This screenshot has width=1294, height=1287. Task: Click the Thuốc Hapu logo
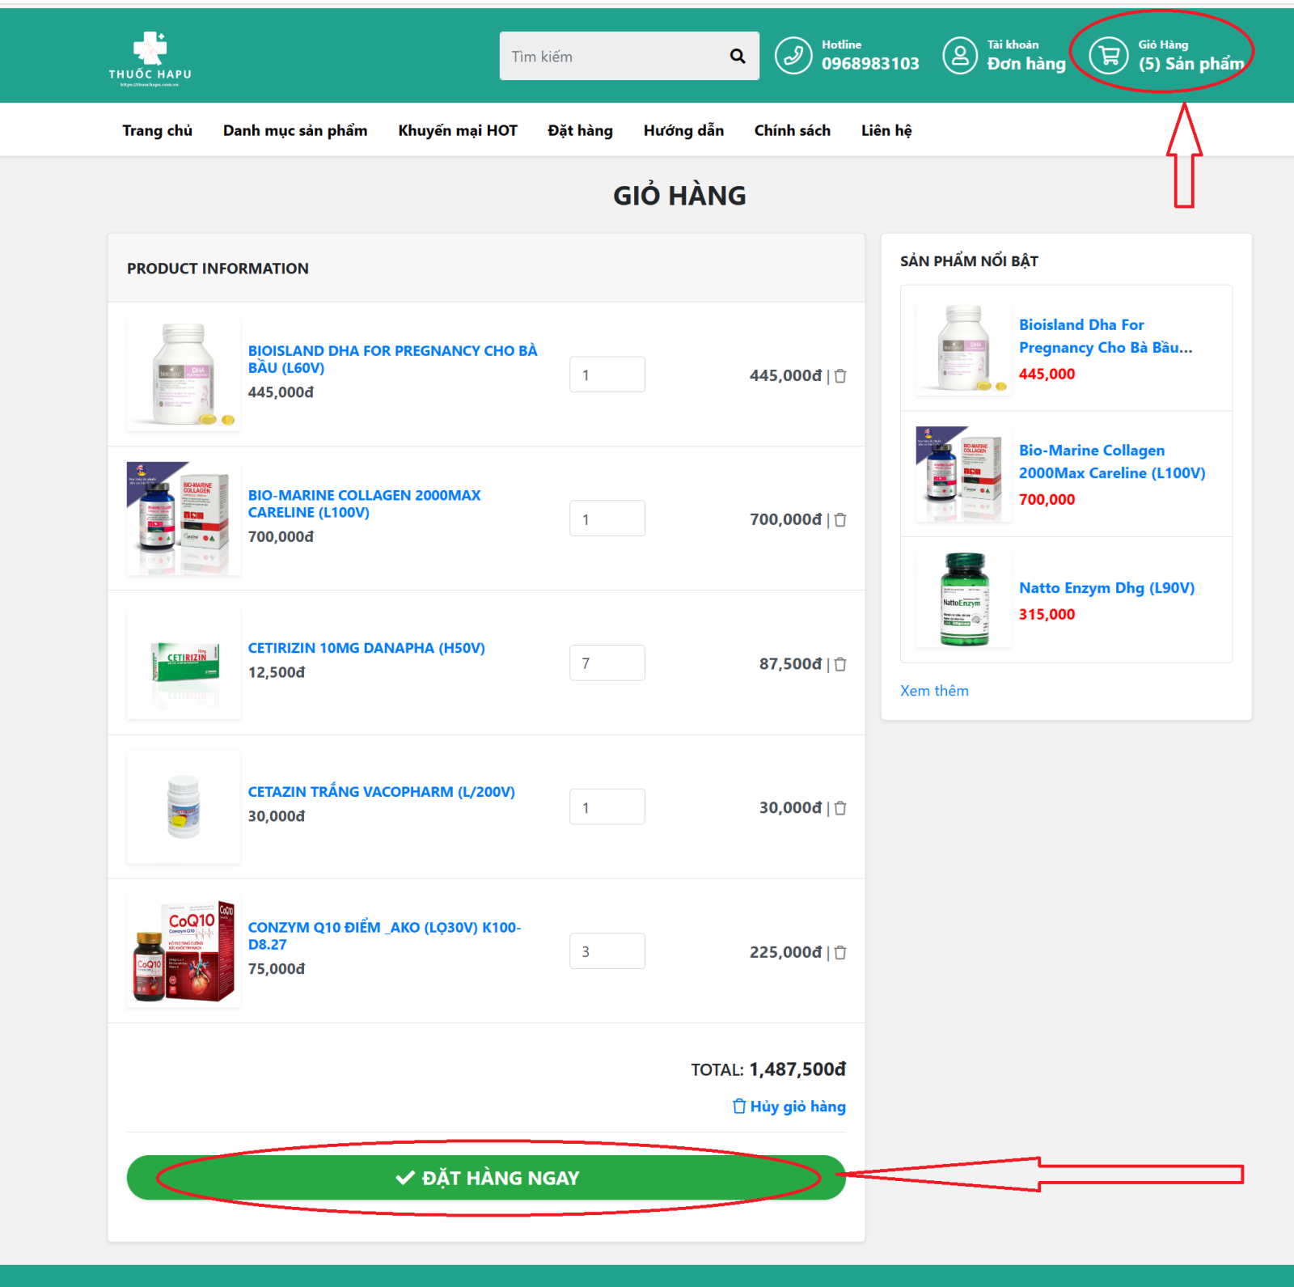click(150, 58)
